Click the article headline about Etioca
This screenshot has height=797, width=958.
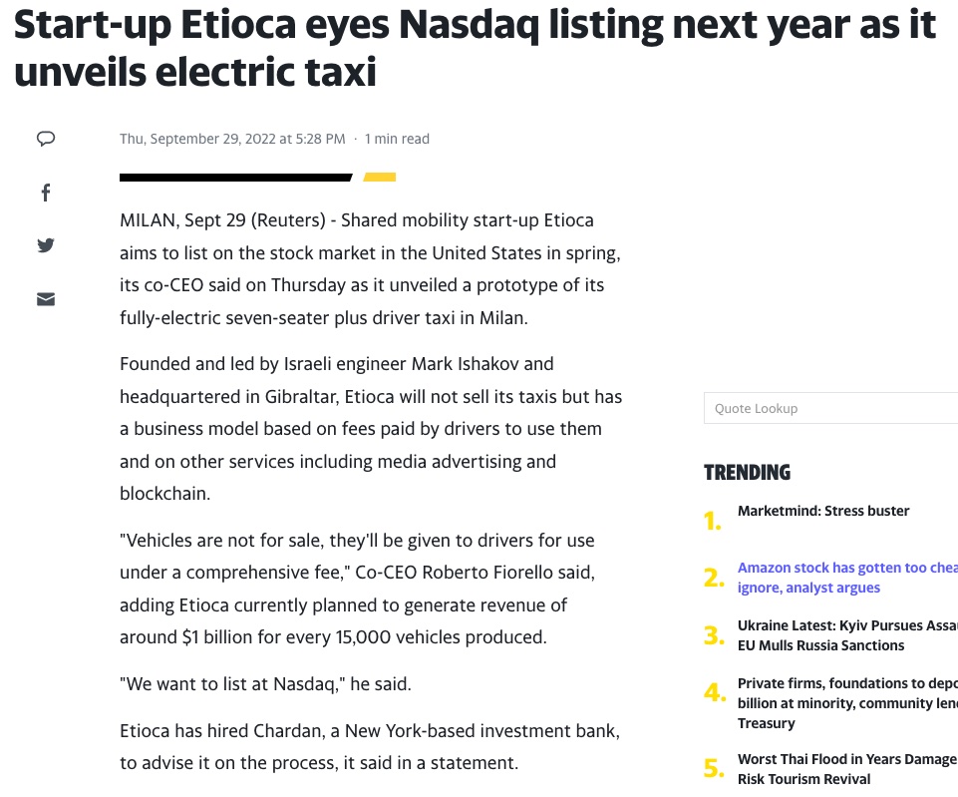(x=475, y=48)
